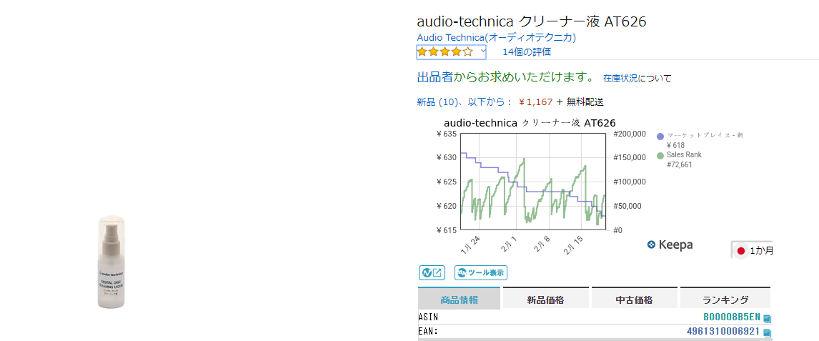Image resolution: width=819 pixels, height=341 pixels.
Task: Open the Audio Technica brand link
Action: pyautogui.click(x=496, y=37)
